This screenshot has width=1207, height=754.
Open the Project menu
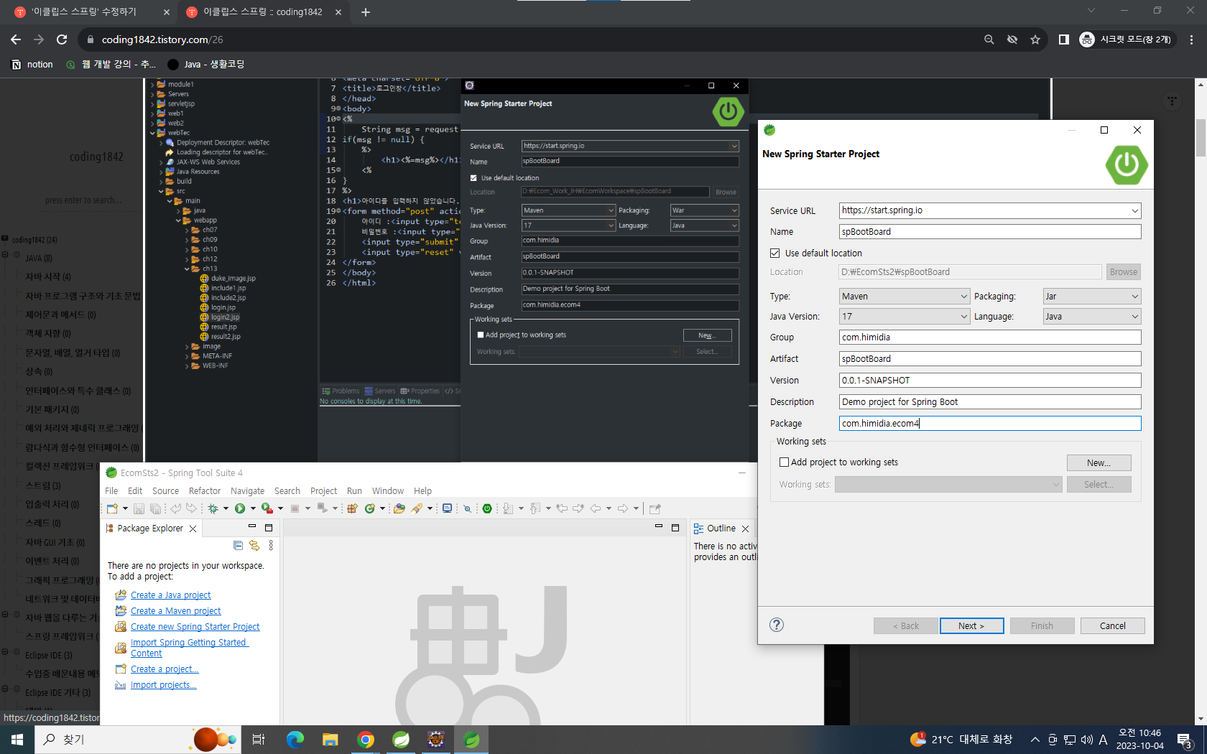coord(323,491)
